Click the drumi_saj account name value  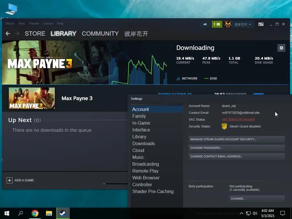[228, 106]
